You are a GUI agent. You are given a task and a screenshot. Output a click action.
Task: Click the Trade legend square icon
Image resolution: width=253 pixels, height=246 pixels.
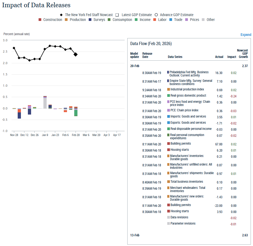click(x=171, y=20)
